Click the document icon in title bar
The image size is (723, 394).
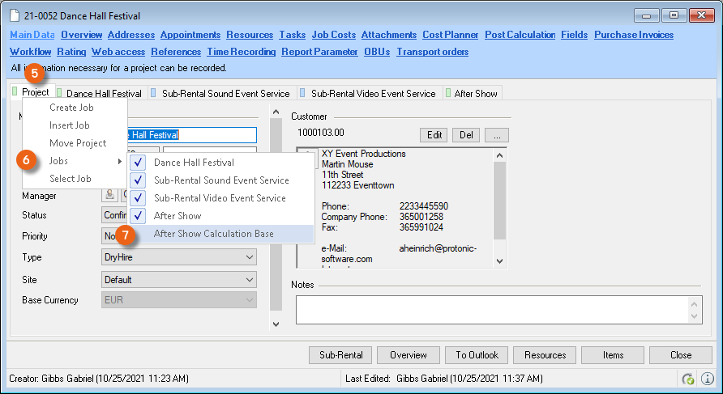point(14,15)
